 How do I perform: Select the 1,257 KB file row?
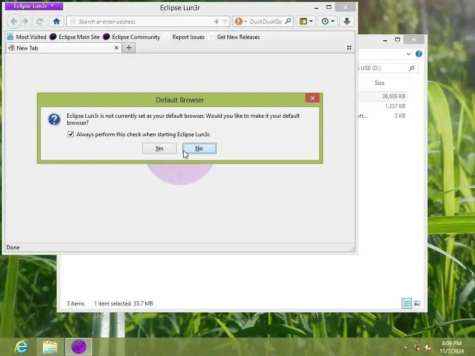click(x=382, y=106)
